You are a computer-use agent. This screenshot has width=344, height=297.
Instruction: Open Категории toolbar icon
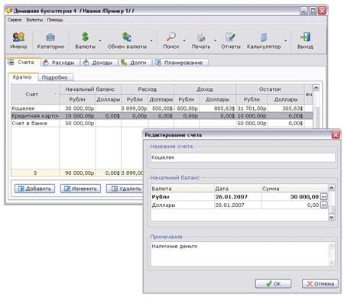(x=50, y=40)
